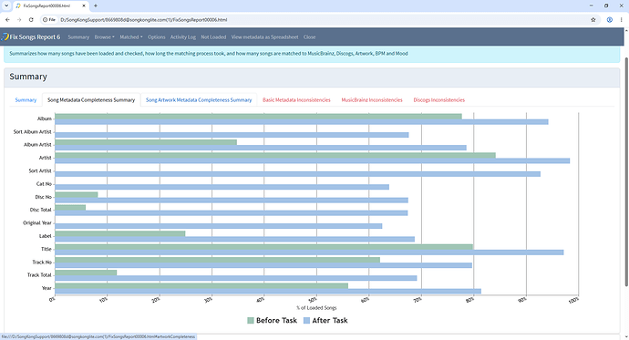Click the Album green Before bar
Image resolution: width=629 pixels, height=340 pixels.
click(x=258, y=117)
